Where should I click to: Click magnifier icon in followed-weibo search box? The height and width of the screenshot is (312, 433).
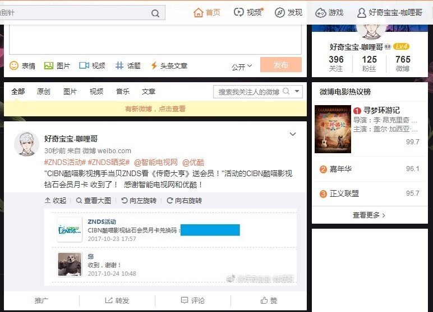287,91
